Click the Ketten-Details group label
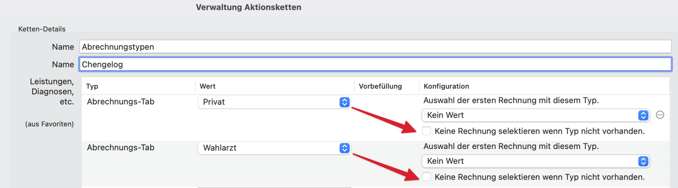 tap(42, 29)
